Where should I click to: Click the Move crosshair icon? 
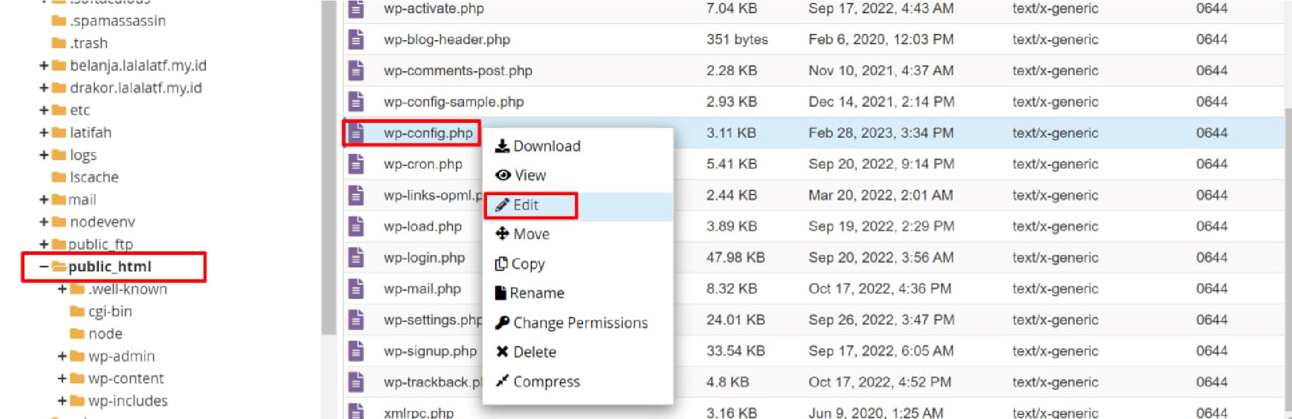pos(503,234)
